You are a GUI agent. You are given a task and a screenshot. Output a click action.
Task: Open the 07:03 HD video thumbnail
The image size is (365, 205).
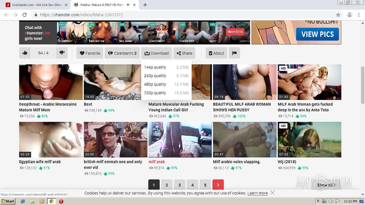pos(309,140)
